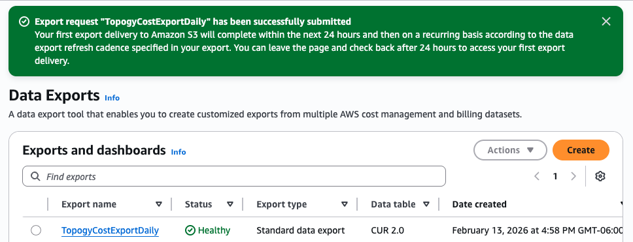Screen dimensions: 633x242
Task: Focus the Find exports search field
Action: [234, 176]
